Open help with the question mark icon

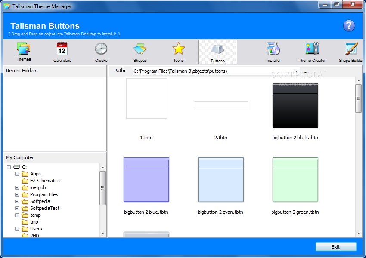coord(349,26)
